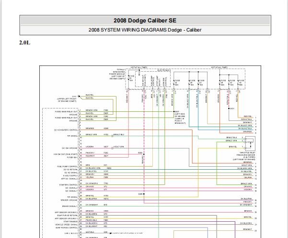Select the "THROTTLE INLET PRESSURE SENSOR" caption
Image resolution: width=288 pixels, height=238 pixels.
tap(244, 156)
